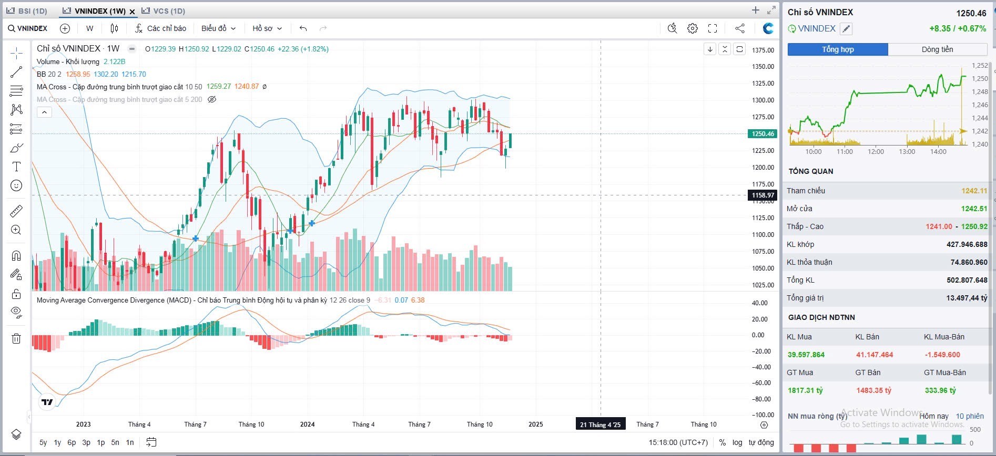996x456 pixels.
Task: Select the 3p time range
Action: [x=86, y=442]
